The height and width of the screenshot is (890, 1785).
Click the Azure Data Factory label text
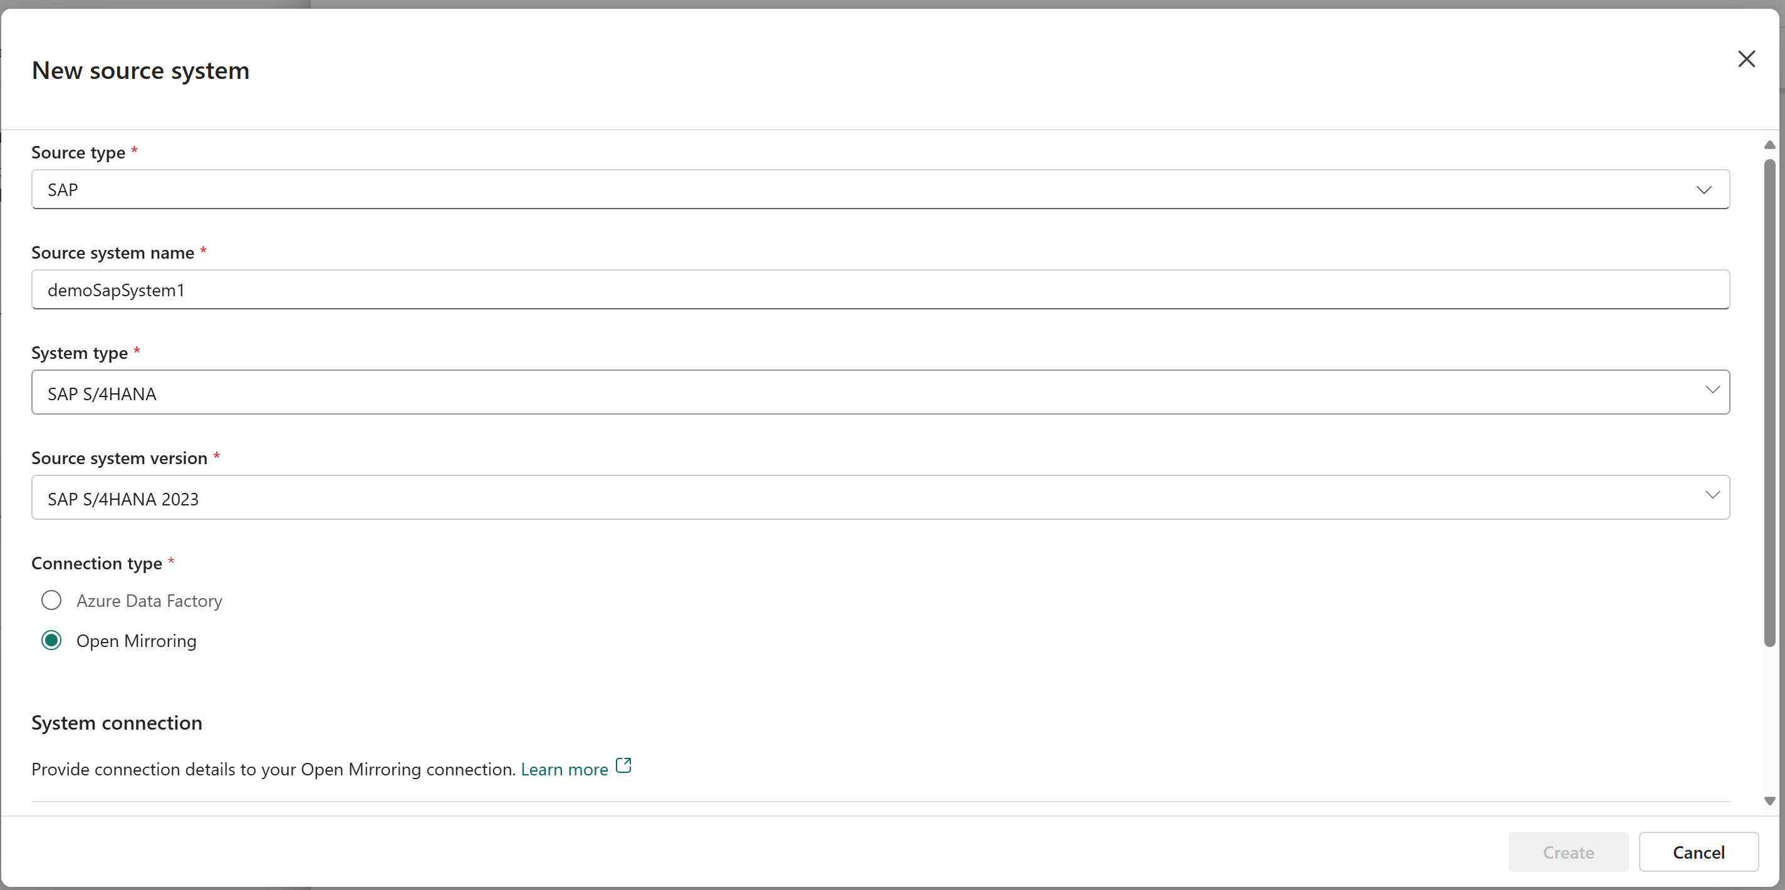point(149,601)
